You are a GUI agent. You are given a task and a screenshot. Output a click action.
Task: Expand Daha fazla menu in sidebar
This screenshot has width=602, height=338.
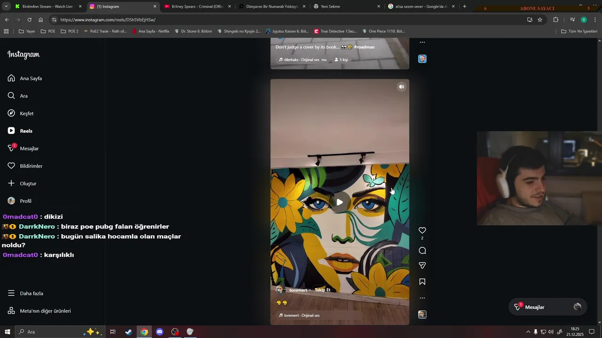tap(25, 293)
